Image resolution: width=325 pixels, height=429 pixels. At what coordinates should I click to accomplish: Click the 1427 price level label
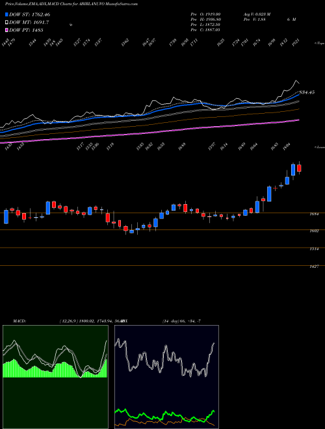pyautogui.click(x=314, y=266)
